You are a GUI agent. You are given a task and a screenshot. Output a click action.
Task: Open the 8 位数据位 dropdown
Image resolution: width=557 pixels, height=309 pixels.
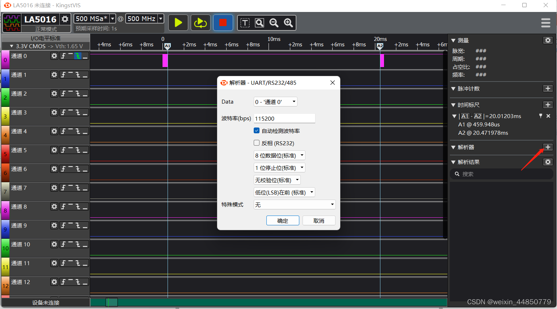pos(279,155)
